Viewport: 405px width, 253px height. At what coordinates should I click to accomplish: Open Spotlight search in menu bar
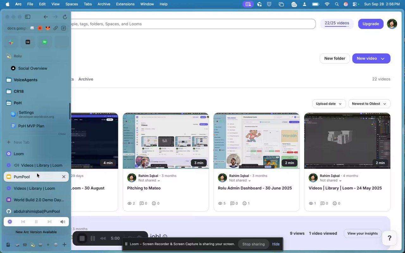tap(337, 4)
